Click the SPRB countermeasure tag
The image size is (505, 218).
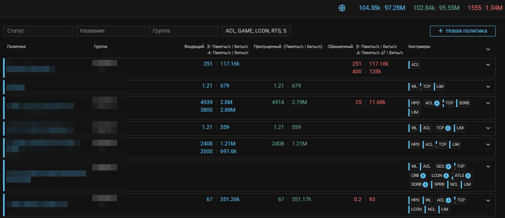point(438,185)
